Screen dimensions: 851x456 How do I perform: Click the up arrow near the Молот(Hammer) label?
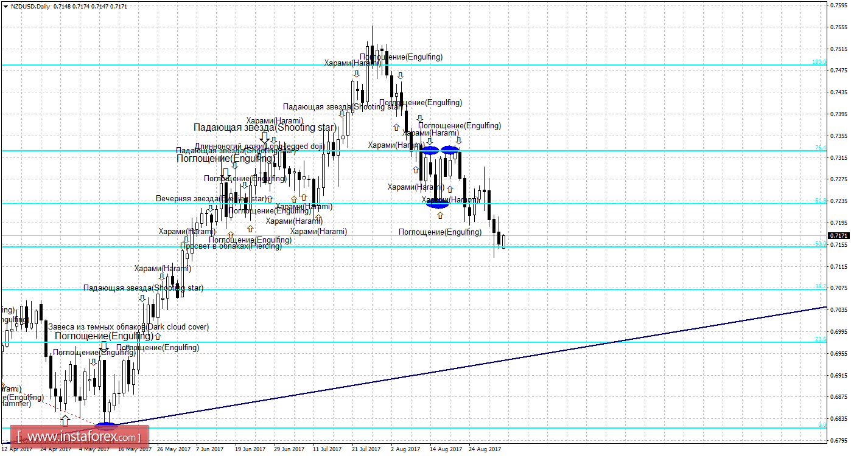tap(65, 421)
